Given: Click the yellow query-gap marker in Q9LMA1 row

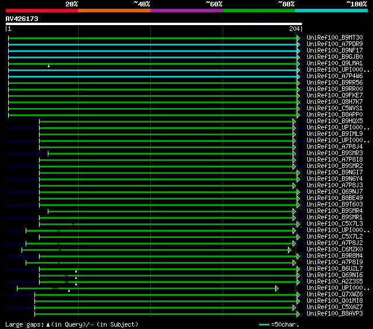Looking at the screenshot, I should click(x=49, y=66).
